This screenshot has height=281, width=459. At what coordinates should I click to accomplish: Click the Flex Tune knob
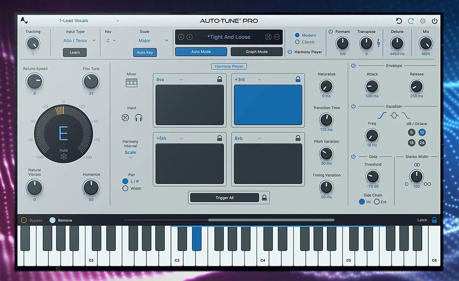(91, 81)
